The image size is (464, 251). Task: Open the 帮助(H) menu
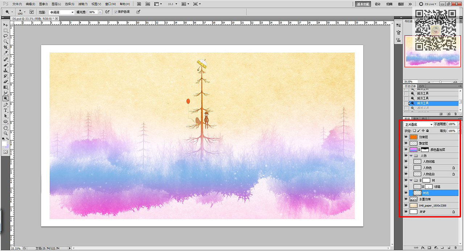tap(125, 4)
